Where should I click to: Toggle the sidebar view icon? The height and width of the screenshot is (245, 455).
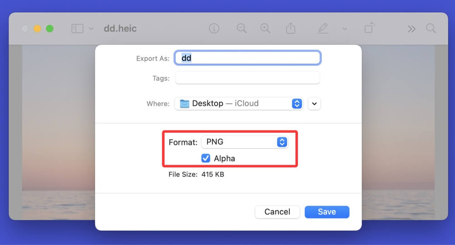tap(77, 29)
